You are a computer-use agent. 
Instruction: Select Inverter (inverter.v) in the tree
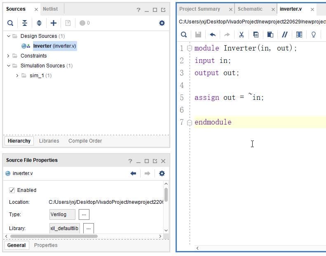click(55, 46)
